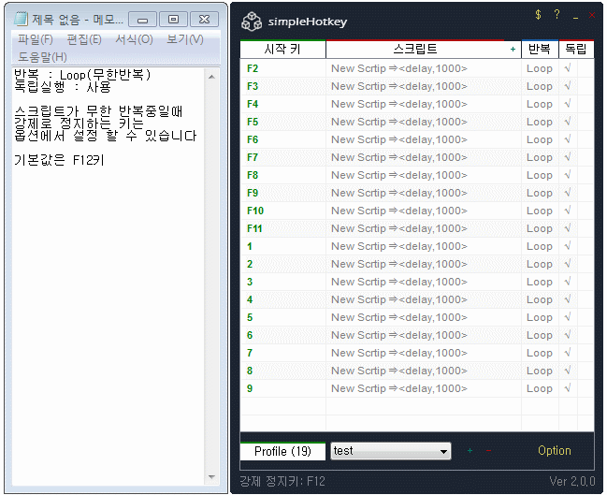Screen dimensions: 607x495
Task: Open the 서식(O) menu in Notepad
Action: pyautogui.click(x=135, y=39)
